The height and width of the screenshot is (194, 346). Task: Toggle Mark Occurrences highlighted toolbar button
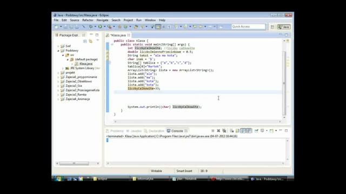tap(158, 26)
